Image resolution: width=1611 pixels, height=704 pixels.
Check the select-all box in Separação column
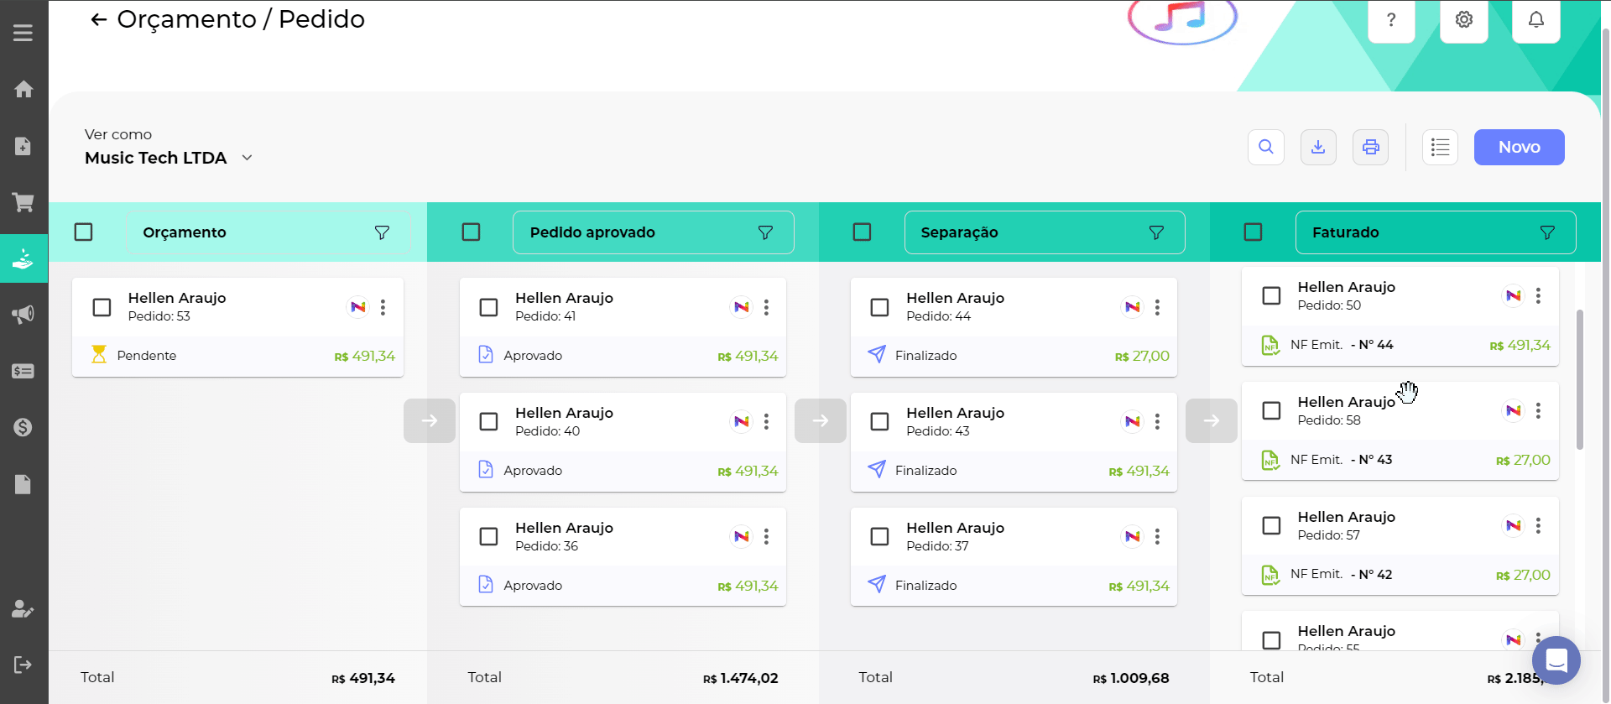coord(862,232)
